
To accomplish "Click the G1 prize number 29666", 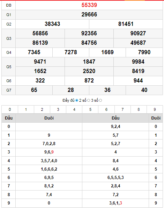I will [x=89, y=14].
